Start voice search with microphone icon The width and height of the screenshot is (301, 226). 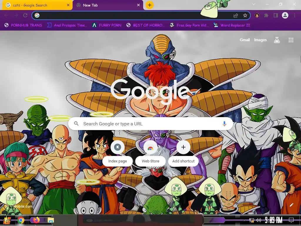pos(224,124)
